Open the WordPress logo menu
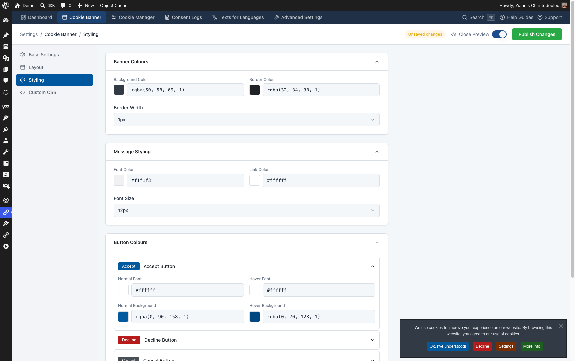Screen dimensions: 575x361 click(x=6, y=5)
